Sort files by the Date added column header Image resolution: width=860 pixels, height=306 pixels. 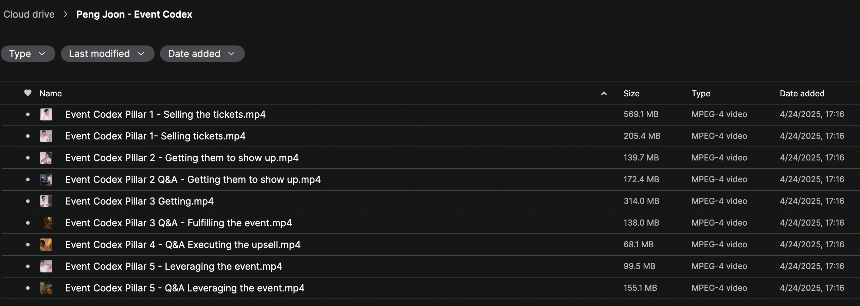click(802, 93)
